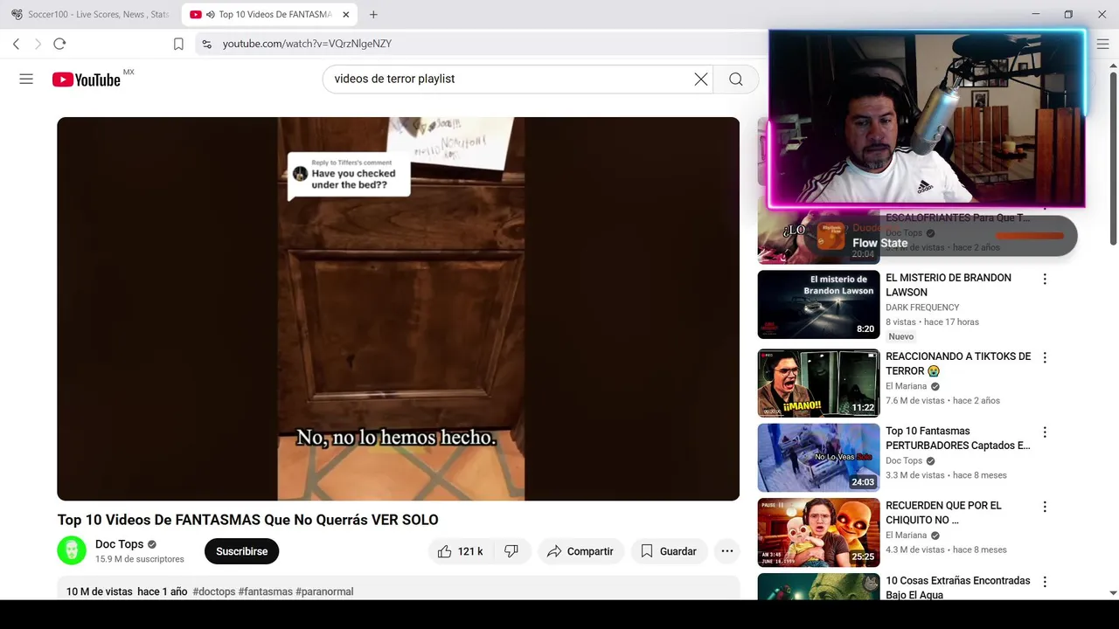The height and width of the screenshot is (629, 1119).
Task: Go forward with the browser forward arrow
Action: coord(38,44)
